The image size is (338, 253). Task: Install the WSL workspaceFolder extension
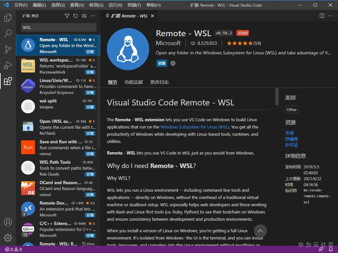coord(90,72)
